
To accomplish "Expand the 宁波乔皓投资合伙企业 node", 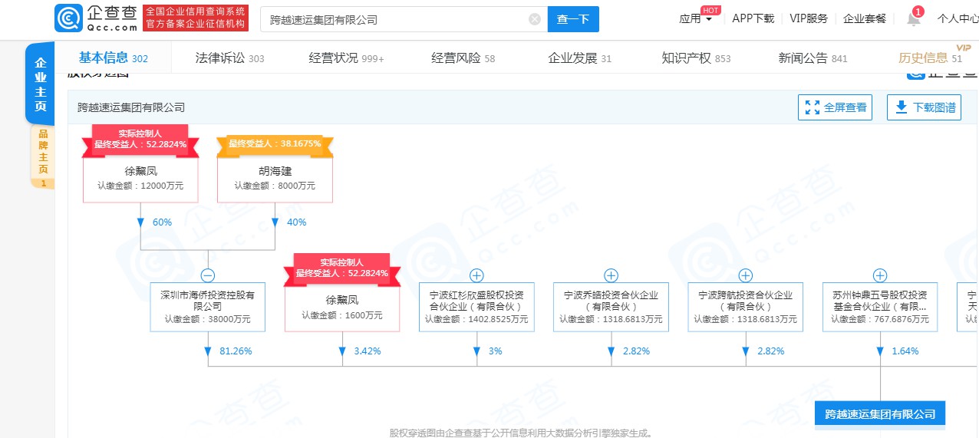I will [x=611, y=275].
